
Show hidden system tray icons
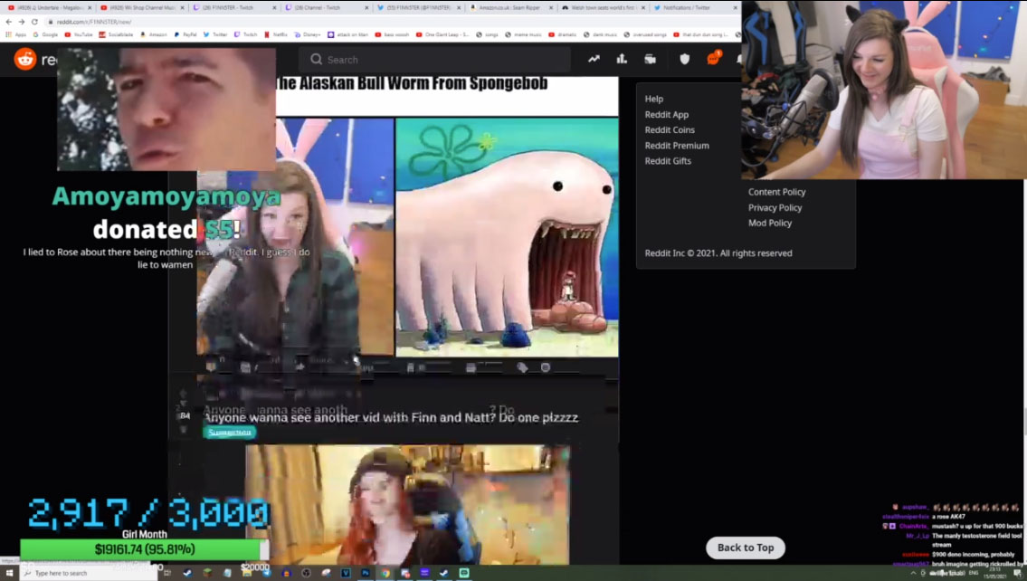click(x=913, y=573)
